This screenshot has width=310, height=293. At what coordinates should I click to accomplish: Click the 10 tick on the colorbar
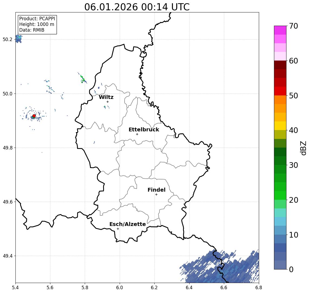click(x=293, y=235)
